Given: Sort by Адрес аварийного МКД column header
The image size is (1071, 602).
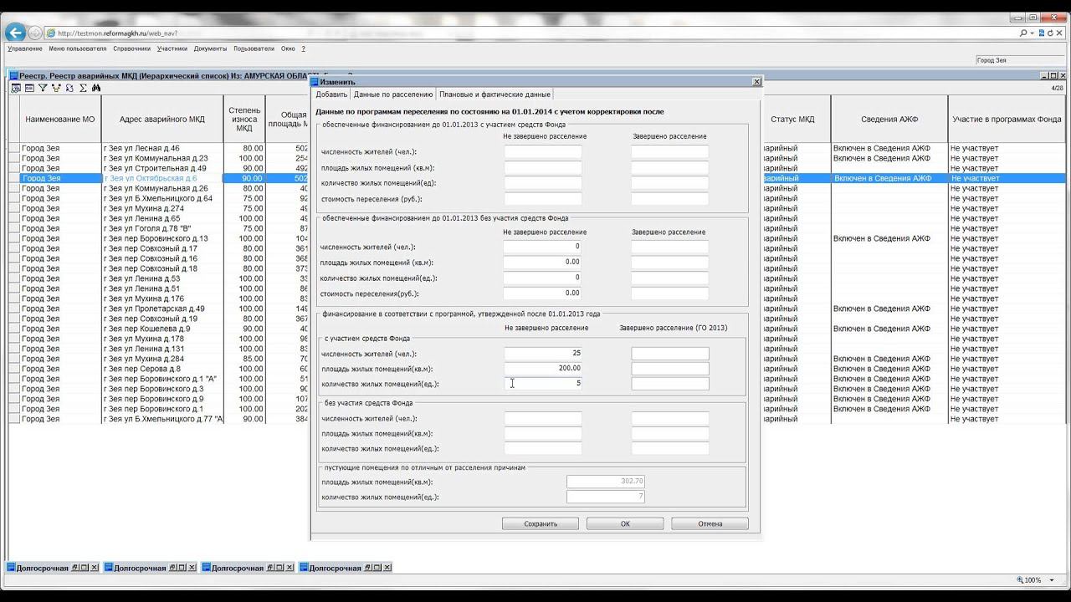Looking at the screenshot, I should pos(161,120).
